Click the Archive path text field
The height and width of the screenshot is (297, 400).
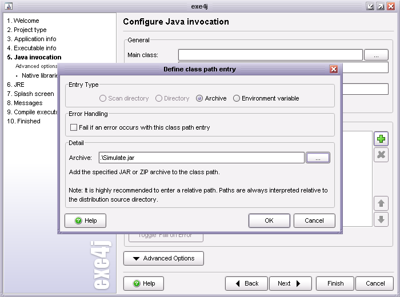click(201, 158)
